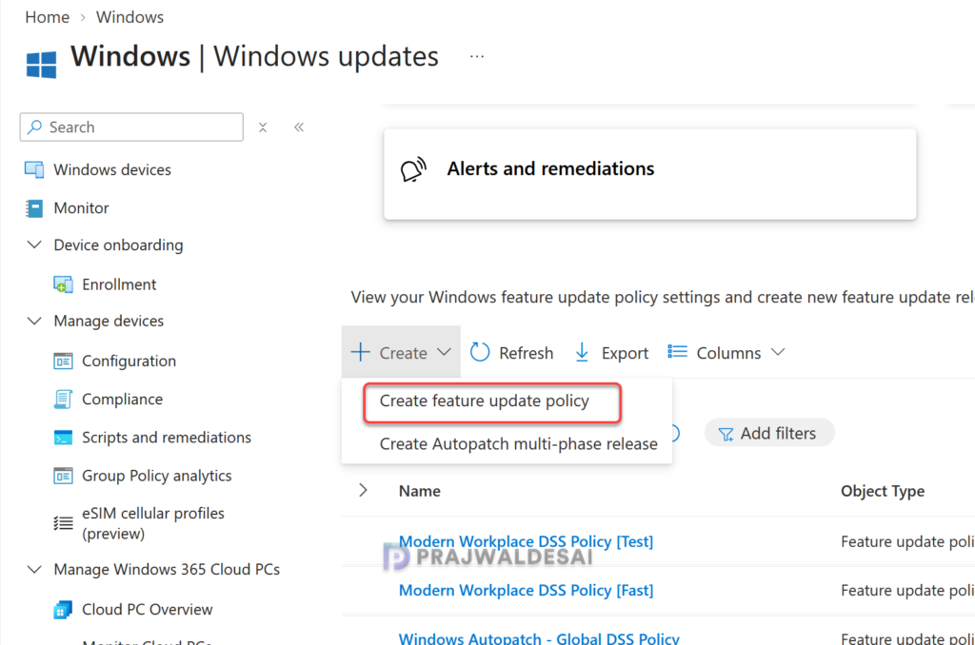Open the Cloud PC Overview icon

pos(63,610)
